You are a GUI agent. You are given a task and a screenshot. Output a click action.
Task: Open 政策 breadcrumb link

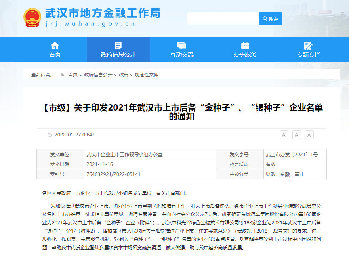(x=124, y=75)
